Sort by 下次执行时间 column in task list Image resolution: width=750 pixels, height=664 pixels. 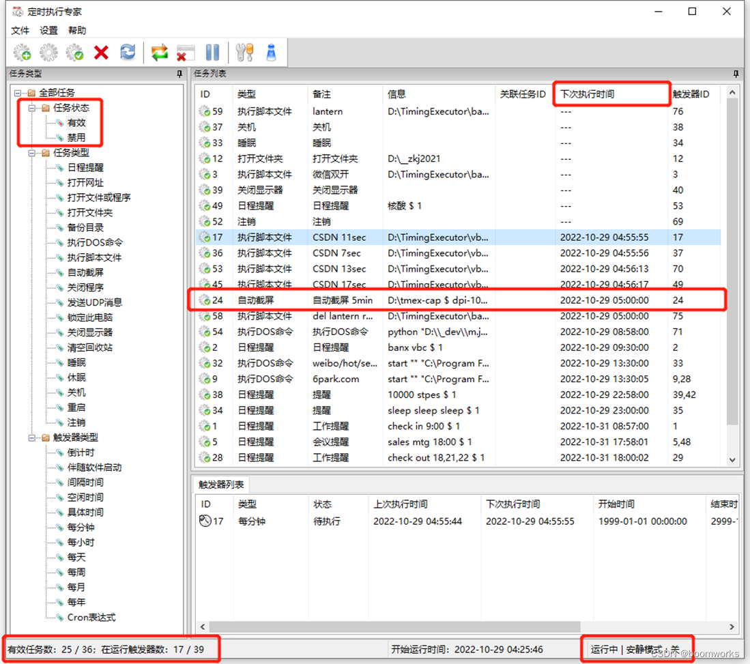(611, 94)
